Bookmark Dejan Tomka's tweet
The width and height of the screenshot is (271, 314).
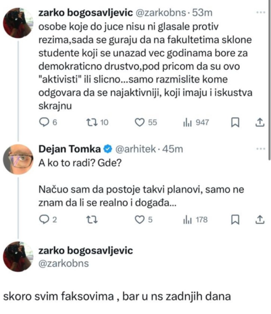(235, 220)
